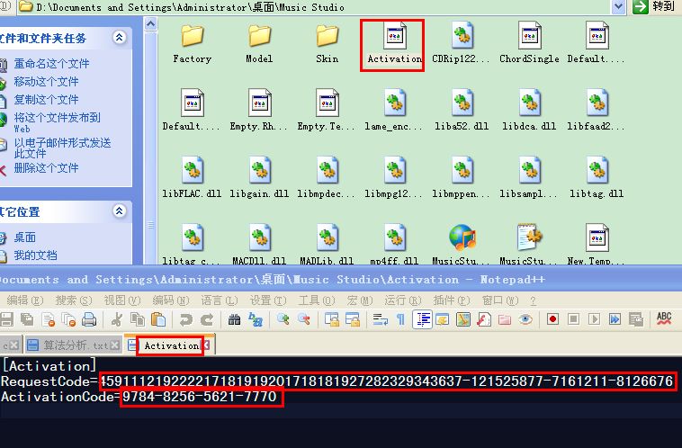Screen dimensions: 682x448
Task: Click 以电子邮件形式发送此文件 link
Action: (62, 148)
